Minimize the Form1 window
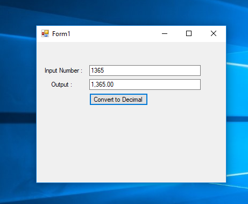The image size is (248, 204). [x=165, y=33]
